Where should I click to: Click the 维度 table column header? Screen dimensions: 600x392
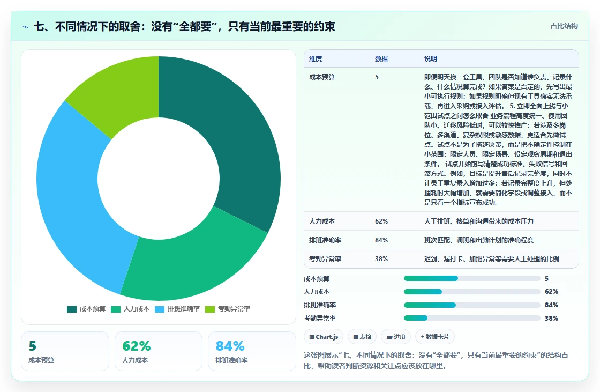tap(316, 58)
